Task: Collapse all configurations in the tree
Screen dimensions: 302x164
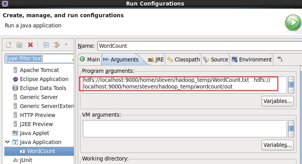Action: 46,45
